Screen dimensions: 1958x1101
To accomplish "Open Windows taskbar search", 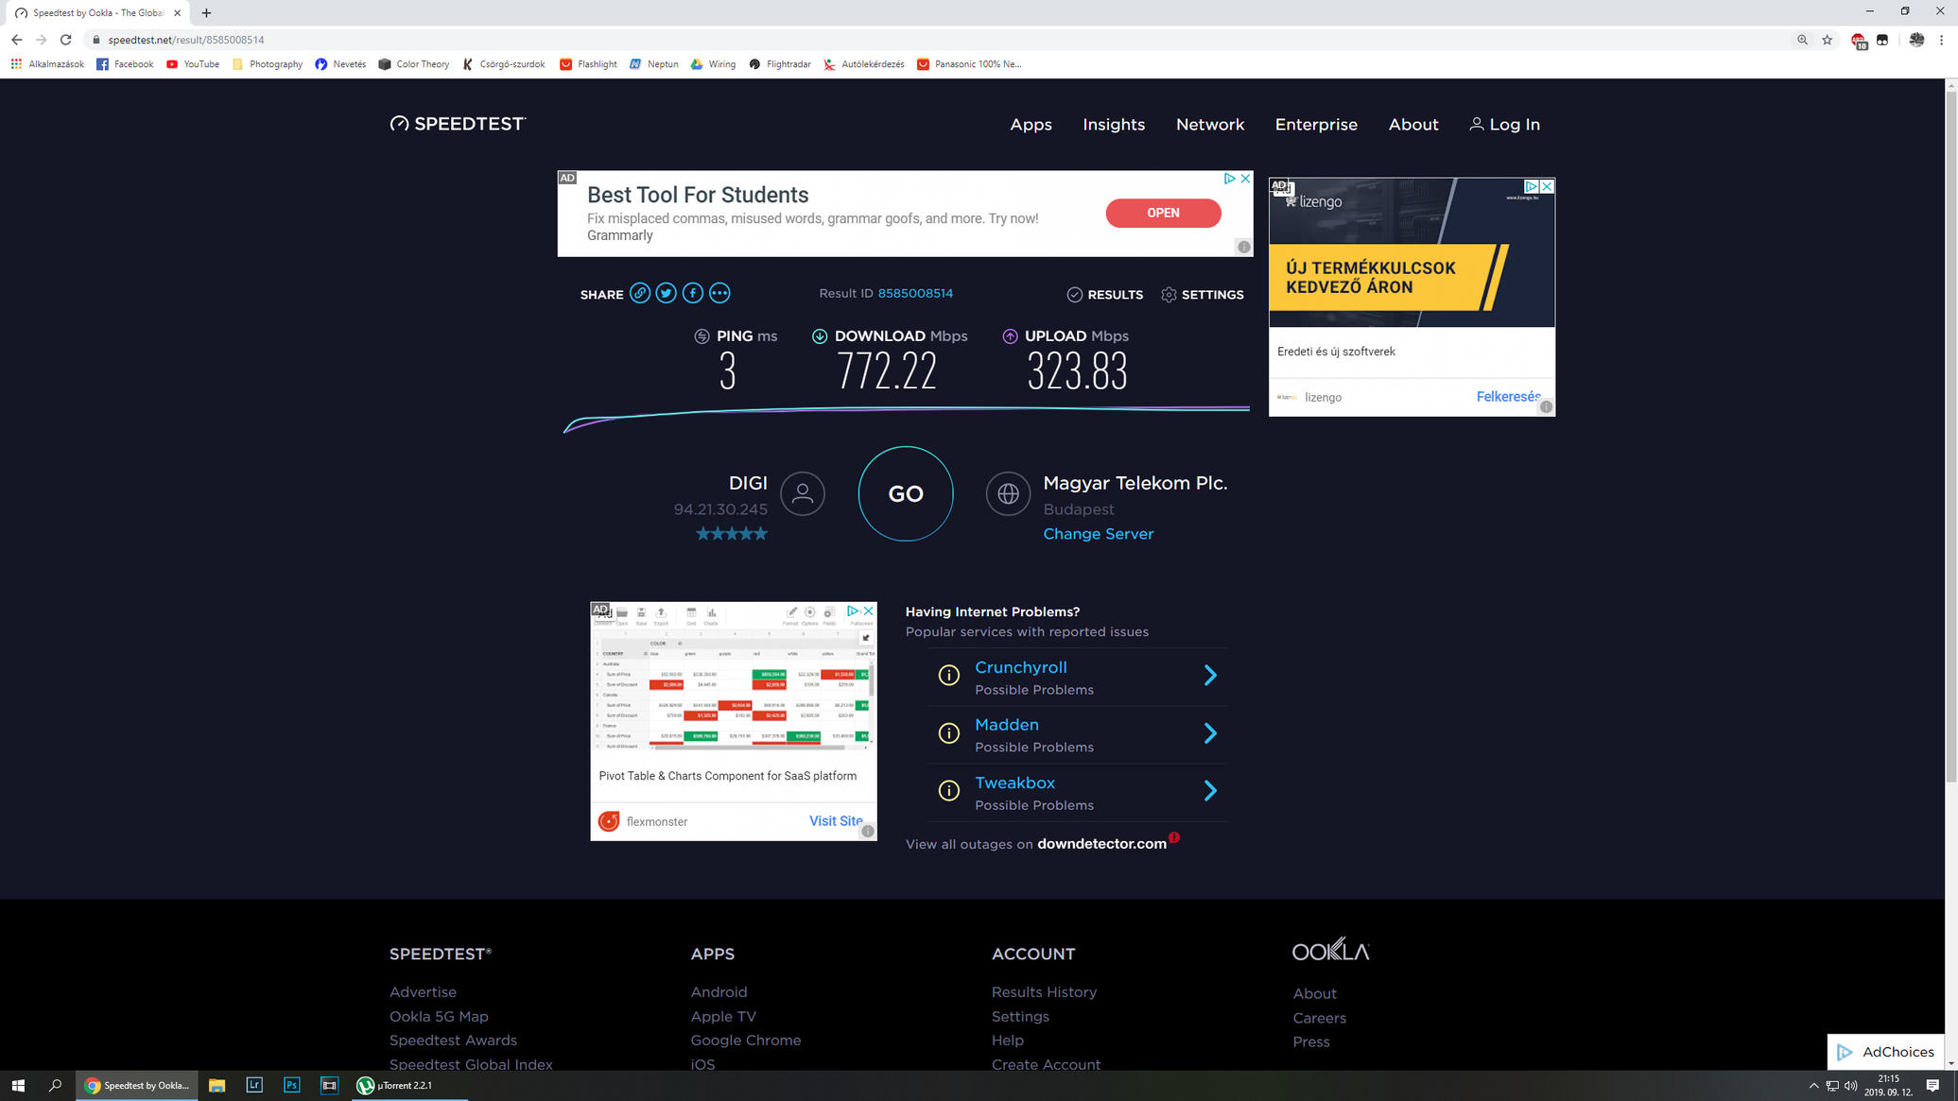I will 55,1085.
